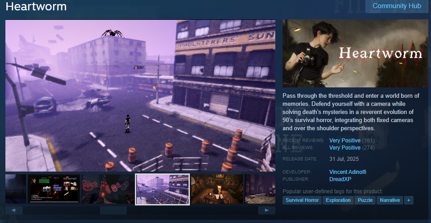Click the RELEASE DATE label
Image resolution: width=431 pixels, height=223 pixels.
coord(300,159)
